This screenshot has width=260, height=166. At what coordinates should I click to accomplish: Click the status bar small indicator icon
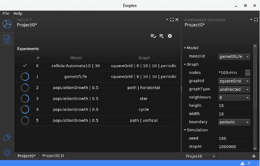pyautogui.click(x=249, y=163)
